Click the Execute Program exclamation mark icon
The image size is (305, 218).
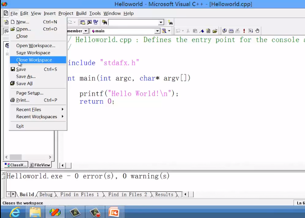pos(244,31)
